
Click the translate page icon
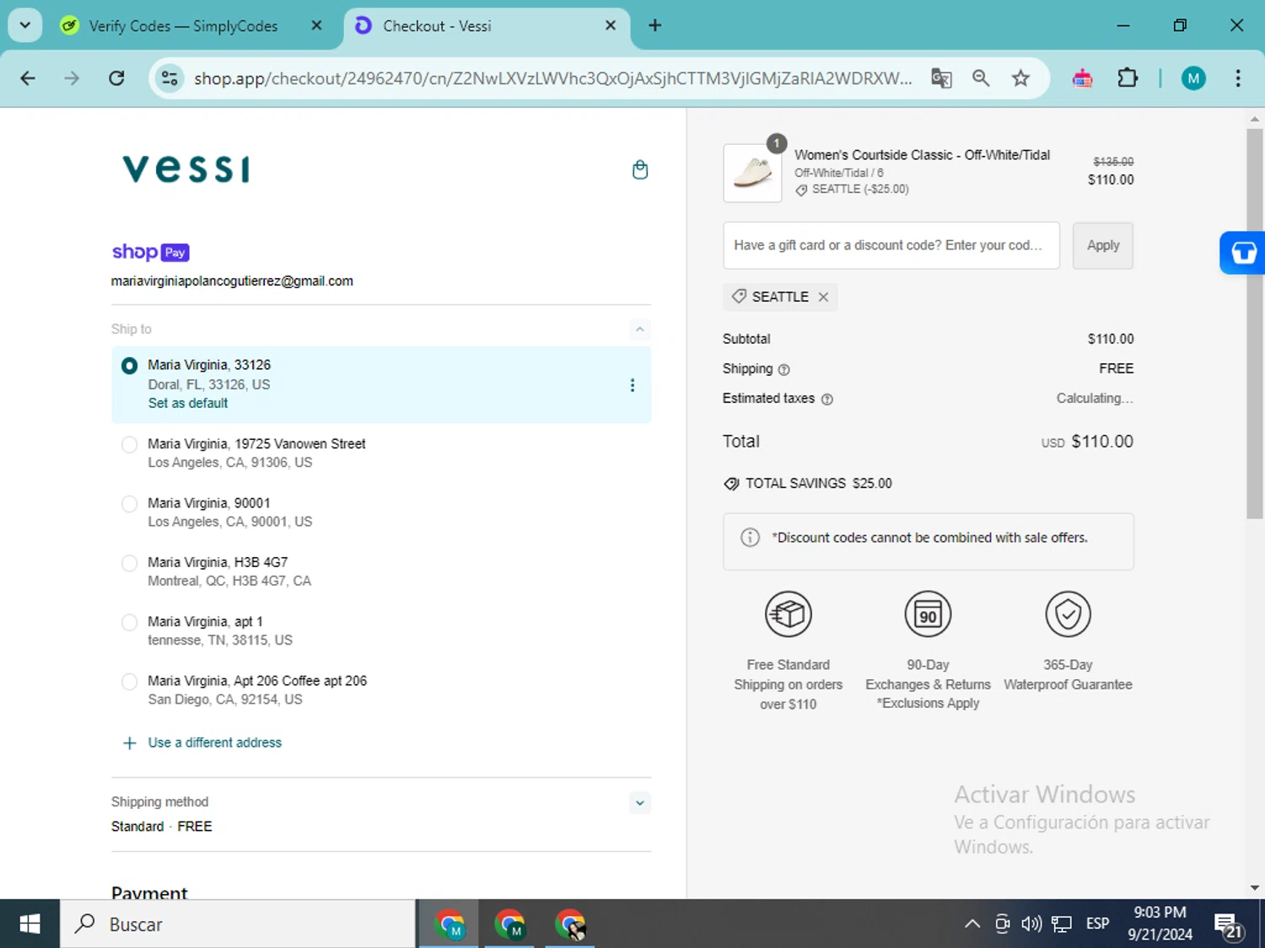tap(941, 78)
